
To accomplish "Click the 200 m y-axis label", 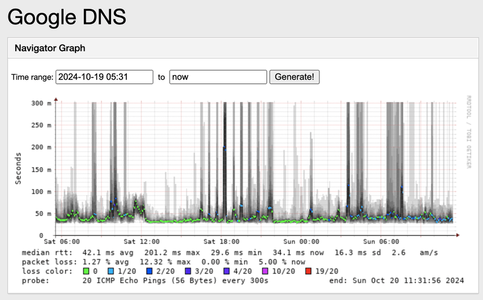I will point(41,147).
